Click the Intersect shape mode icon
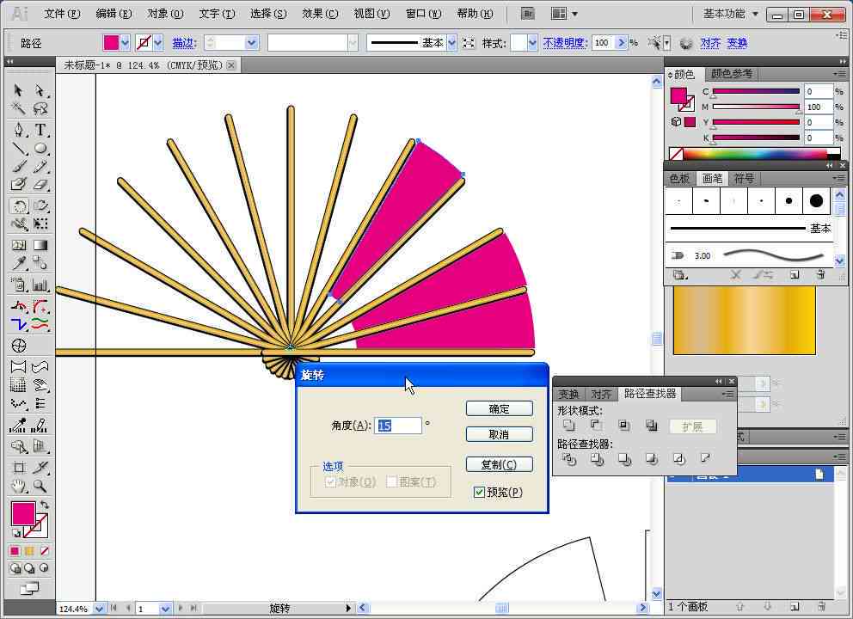This screenshot has width=853, height=619. tap(624, 426)
